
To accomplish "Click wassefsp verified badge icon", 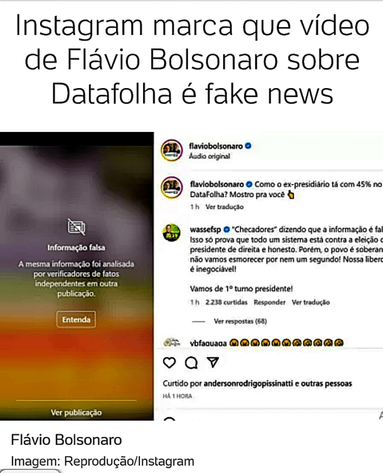I will point(226,230).
